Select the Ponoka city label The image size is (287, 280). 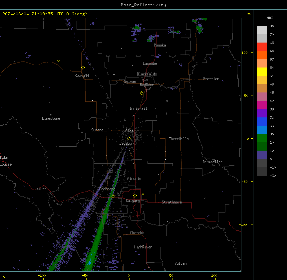[x=160, y=45]
